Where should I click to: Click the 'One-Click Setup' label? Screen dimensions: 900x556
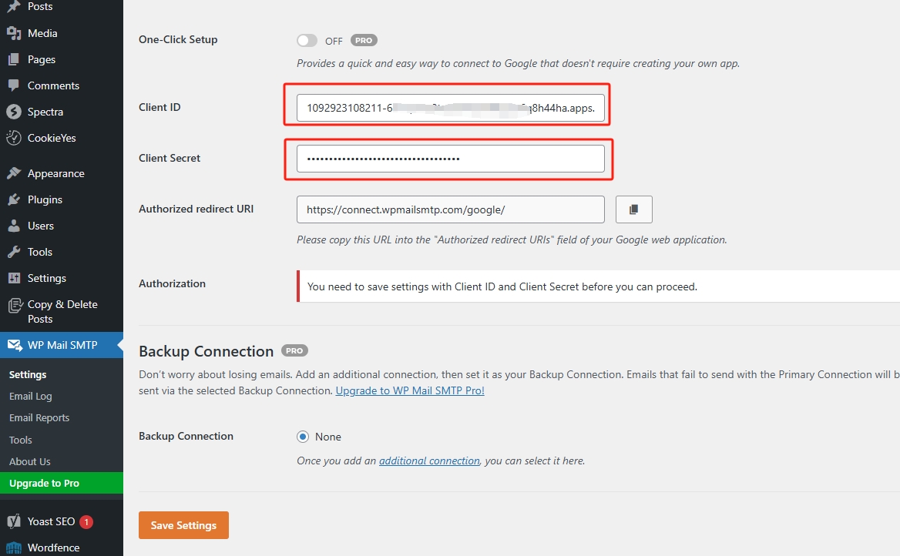tap(178, 39)
